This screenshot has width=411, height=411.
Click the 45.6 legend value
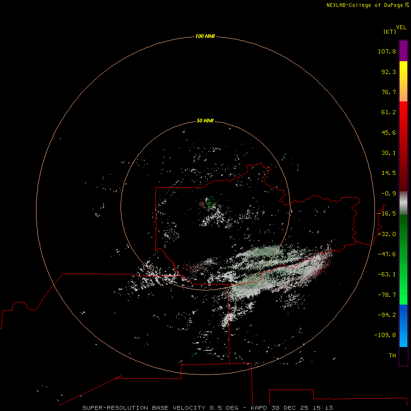click(x=389, y=132)
